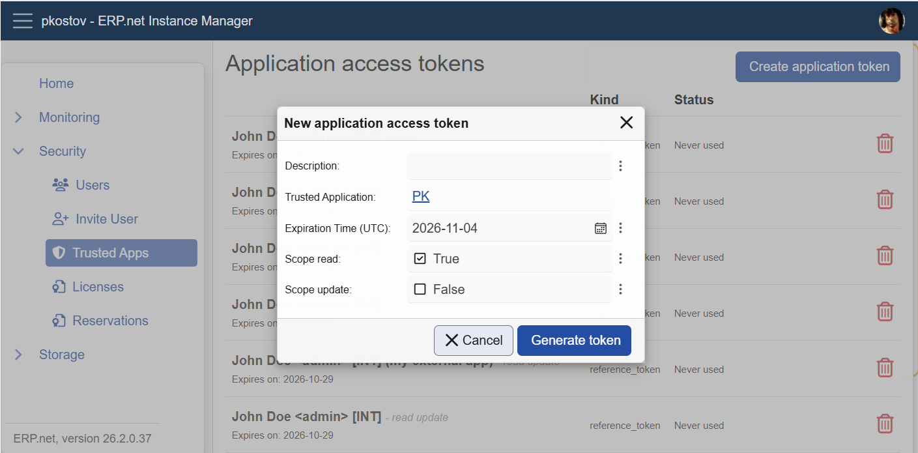This screenshot has width=918, height=453.
Task: Go to Home in sidebar
Action: click(x=56, y=83)
